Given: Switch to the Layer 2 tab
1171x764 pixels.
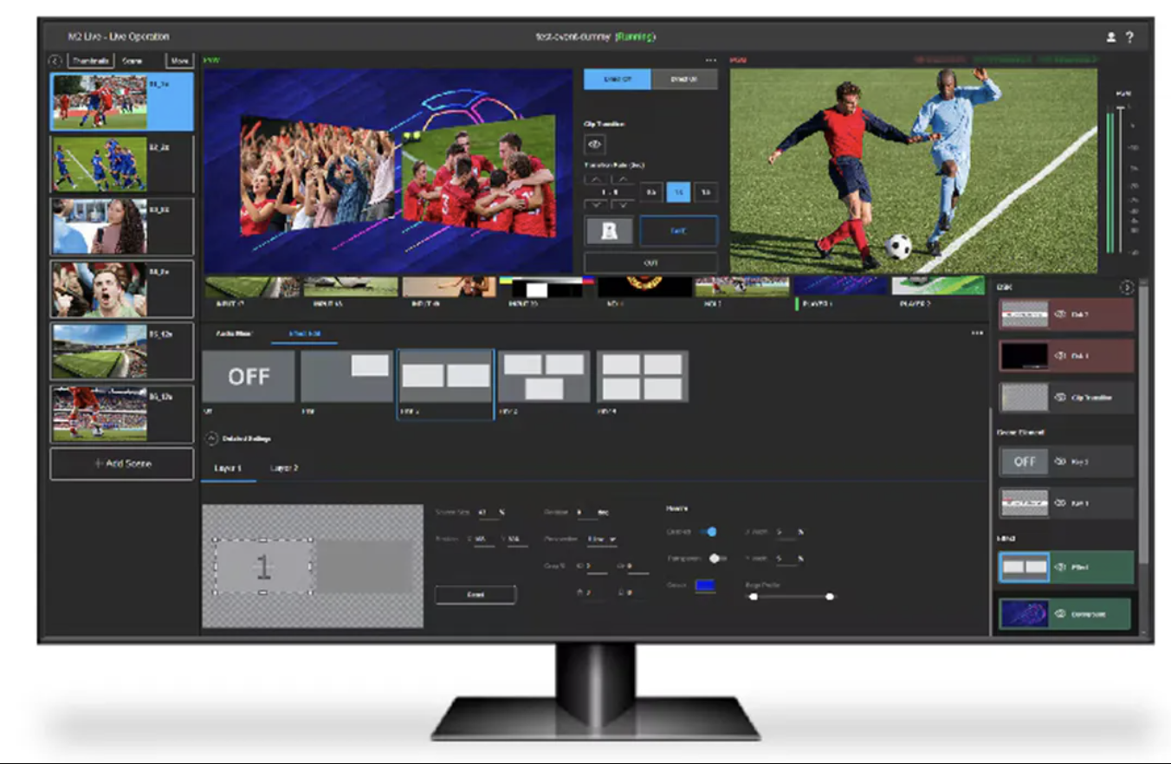Looking at the screenshot, I should tap(283, 468).
